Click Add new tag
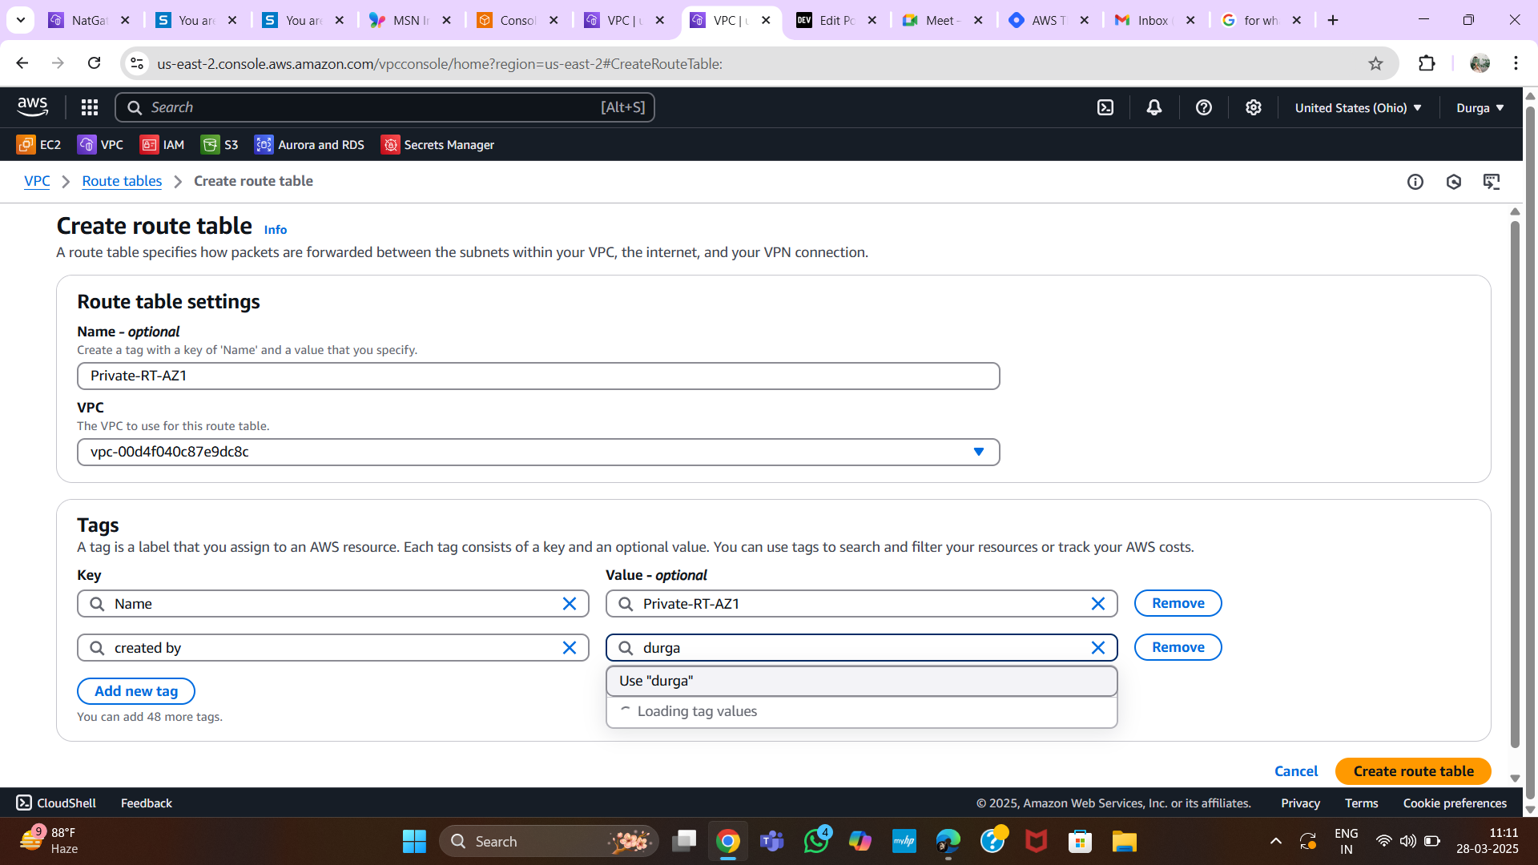Viewport: 1538px width, 865px height. point(136,691)
